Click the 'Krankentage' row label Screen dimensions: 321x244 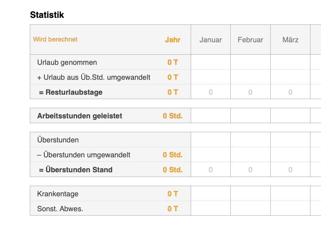58,193
